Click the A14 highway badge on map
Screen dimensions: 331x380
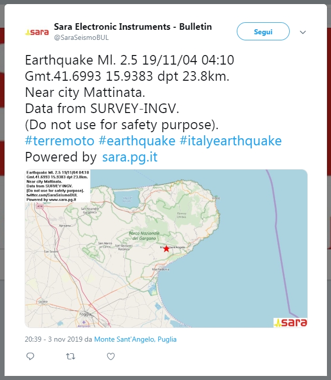coord(40,206)
